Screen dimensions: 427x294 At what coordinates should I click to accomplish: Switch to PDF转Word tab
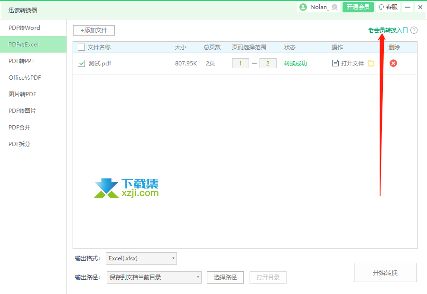pyautogui.click(x=33, y=28)
